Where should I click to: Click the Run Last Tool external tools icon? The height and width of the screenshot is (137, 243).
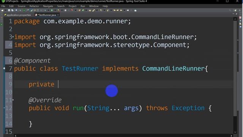pos(58,10)
